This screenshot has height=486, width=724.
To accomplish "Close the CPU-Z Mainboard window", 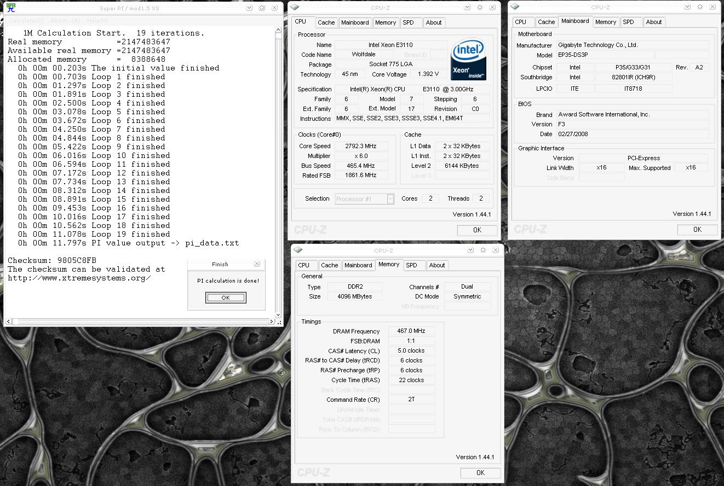I will click(x=712, y=7).
